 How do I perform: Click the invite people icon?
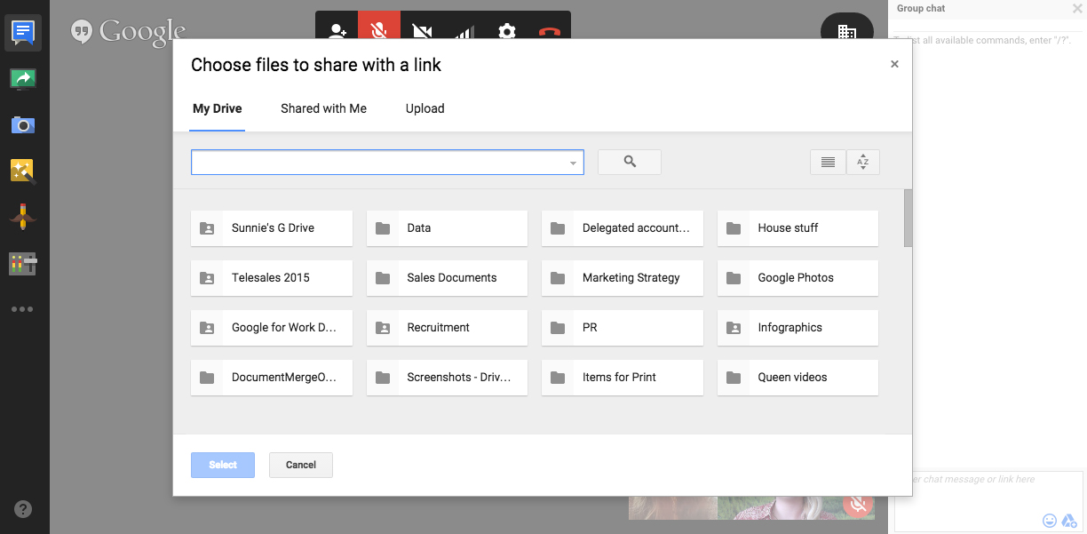point(337,31)
